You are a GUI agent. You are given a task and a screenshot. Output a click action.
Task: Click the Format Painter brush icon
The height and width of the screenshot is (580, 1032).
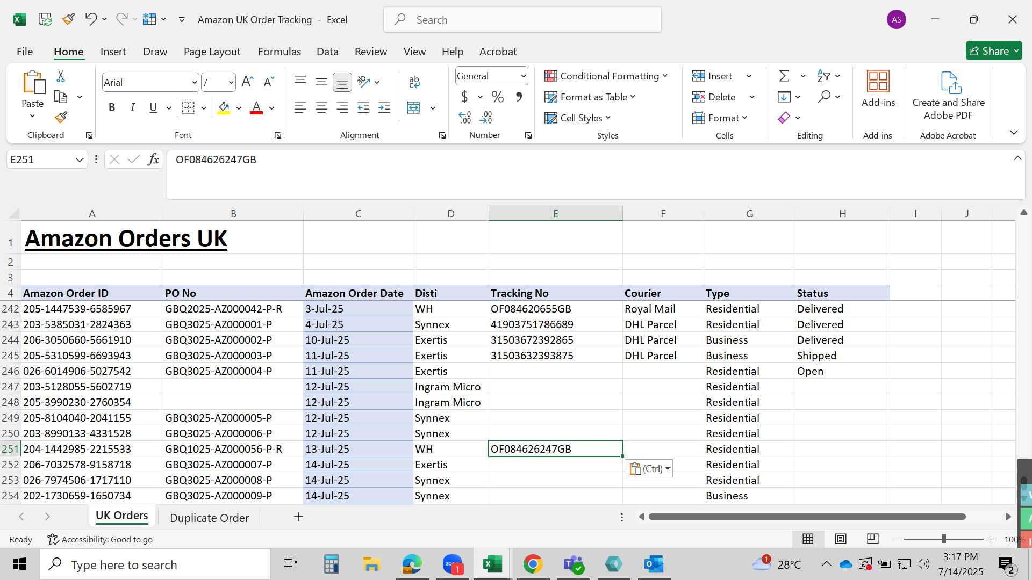[x=61, y=117]
